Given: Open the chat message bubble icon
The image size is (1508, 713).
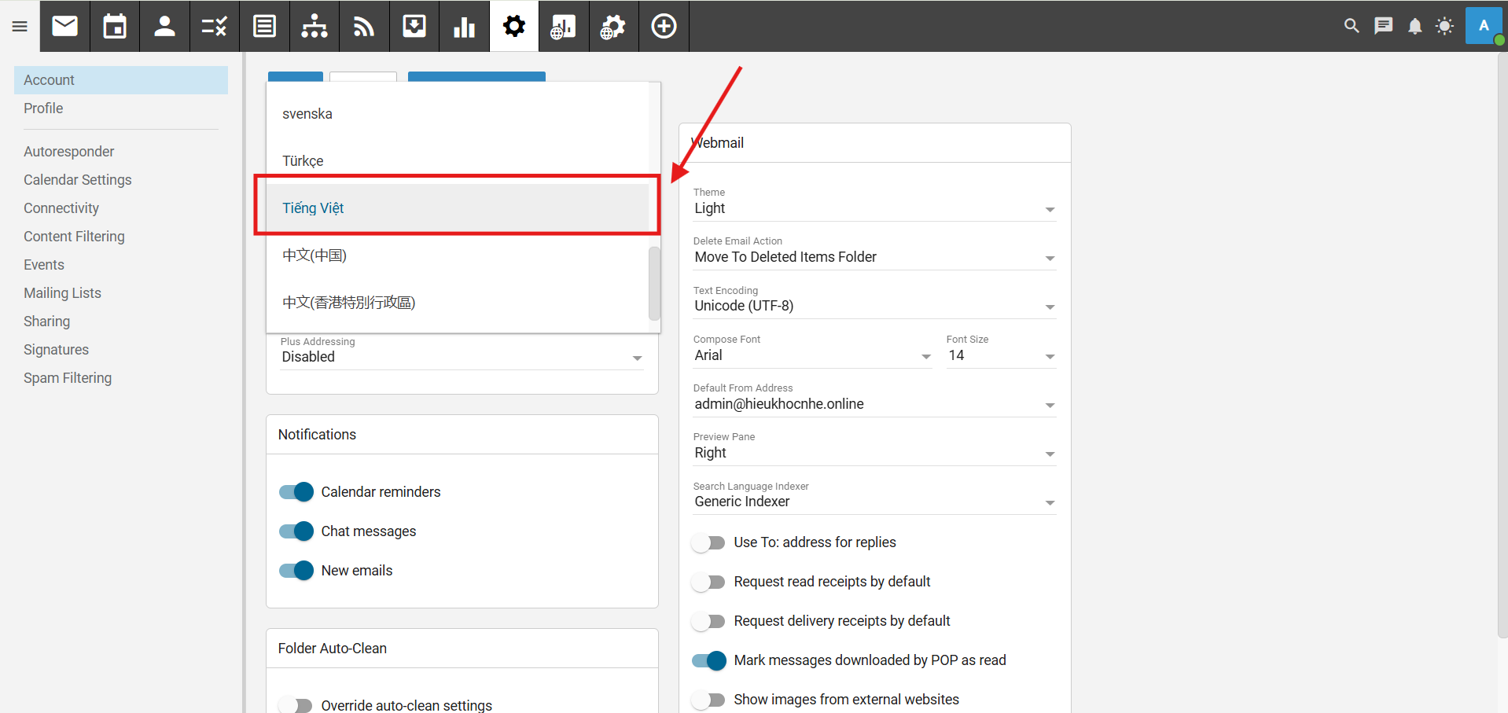Looking at the screenshot, I should coord(1383,26).
